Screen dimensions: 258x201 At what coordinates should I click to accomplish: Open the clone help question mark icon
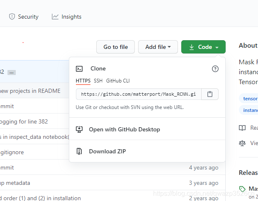pyautogui.click(x=215, y=69)
